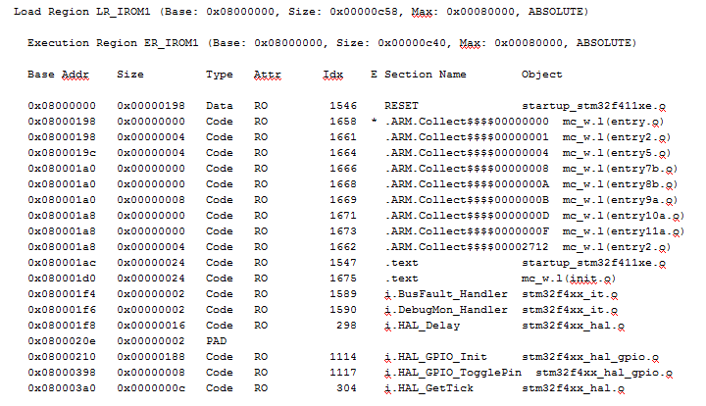The image size is (706, 406).
Task: Click stm32f4xx_it.o in the BusFault_Handler row
Action: tap(570, 294)
